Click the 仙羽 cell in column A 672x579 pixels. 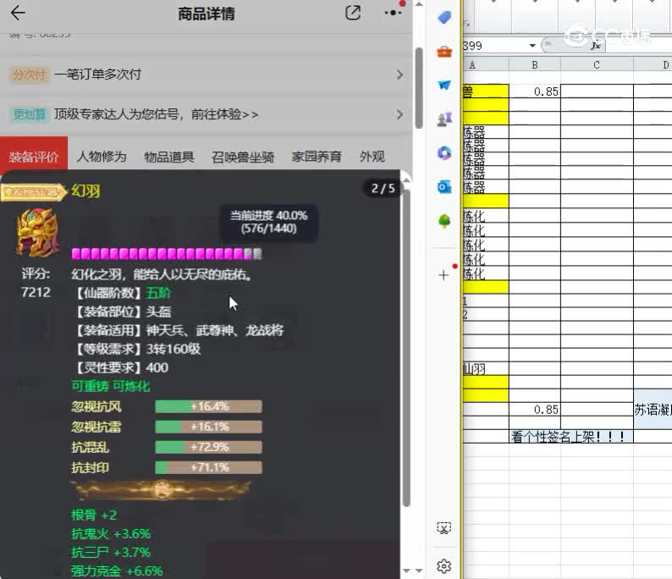pyautogui.click(x=486, y=368)
